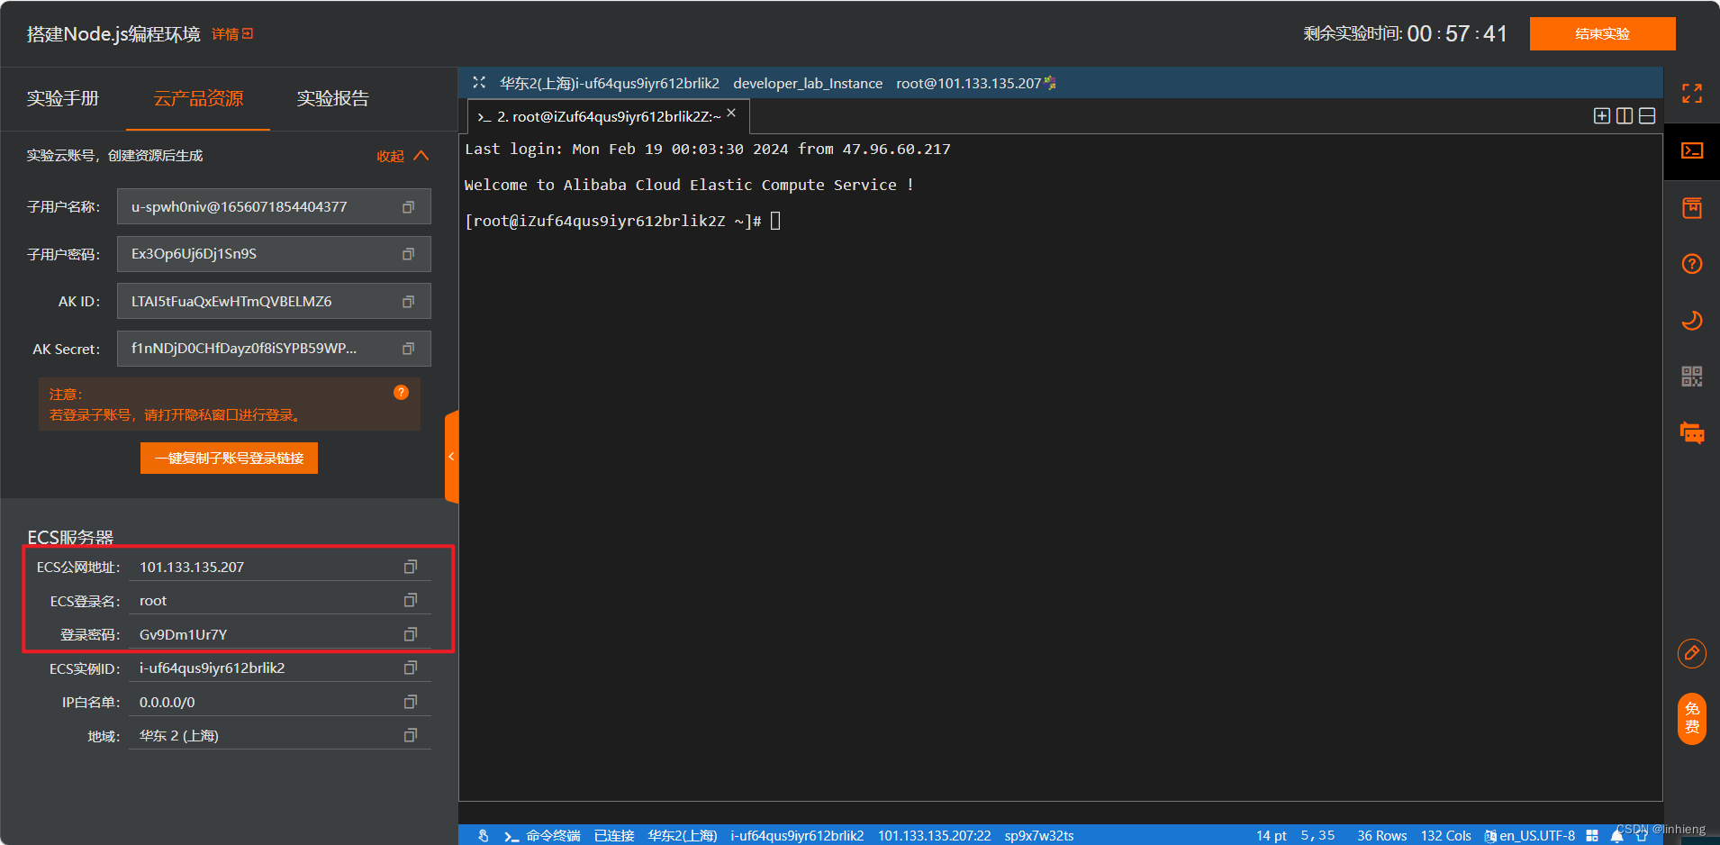Click the 华东2(上海)i-uf64qus9iyr612brlik2 header label
The image size is (1720, 845).
pyautogui.click(x=610, y=83)
